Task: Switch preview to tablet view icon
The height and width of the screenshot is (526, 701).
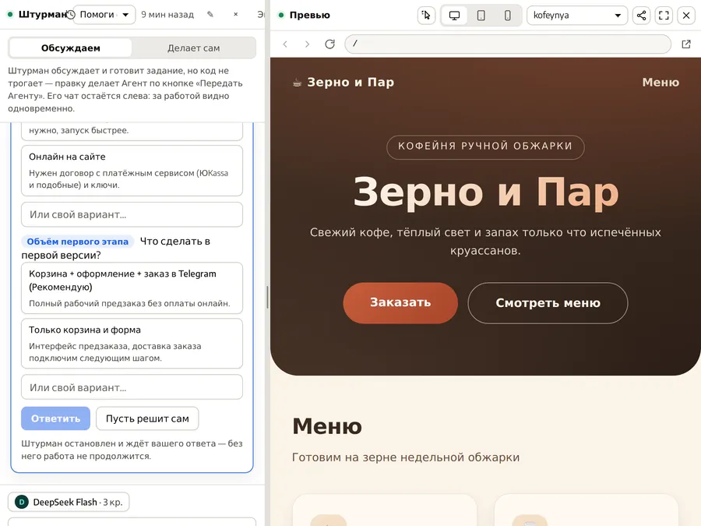Action: (x=481, y=16)
